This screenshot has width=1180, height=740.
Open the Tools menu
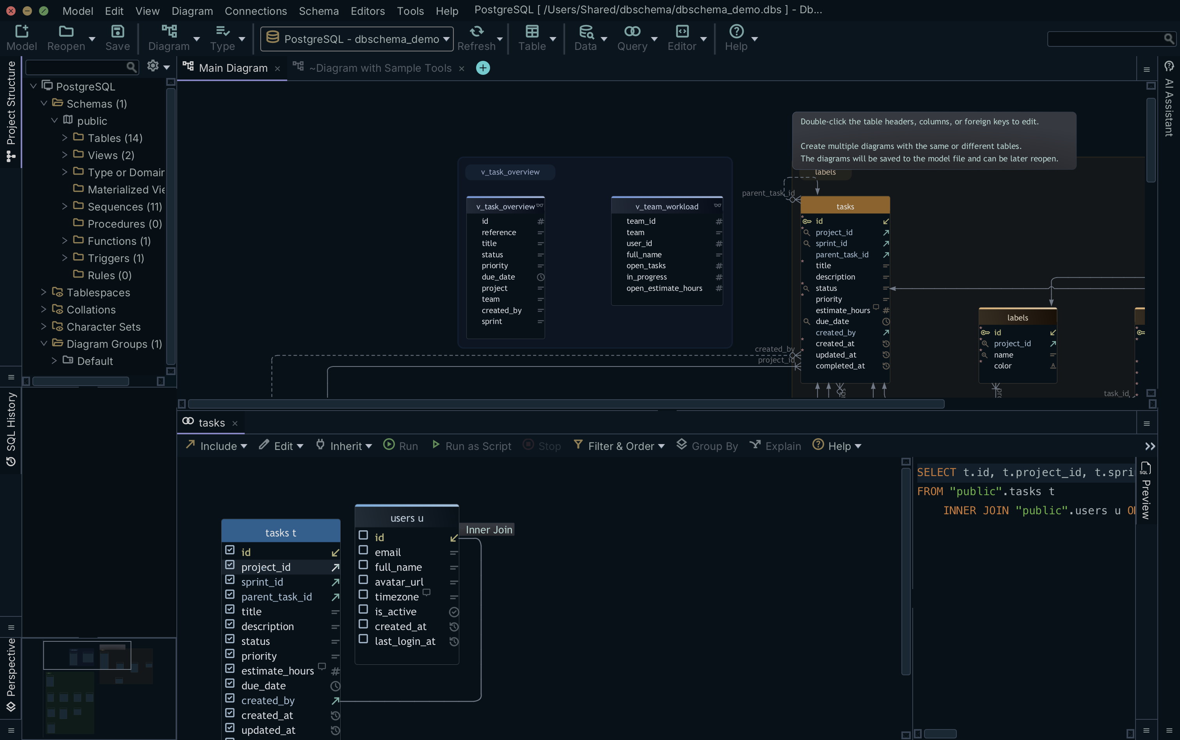(410, 11)
